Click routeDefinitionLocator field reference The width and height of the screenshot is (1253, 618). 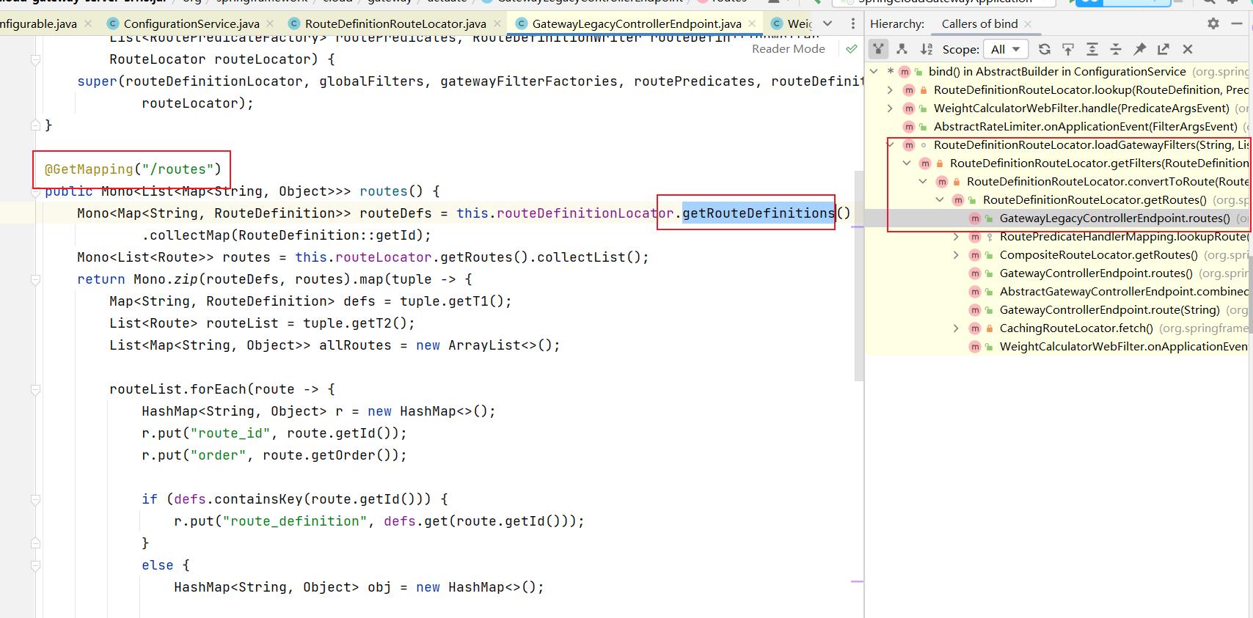click(585, 213)
